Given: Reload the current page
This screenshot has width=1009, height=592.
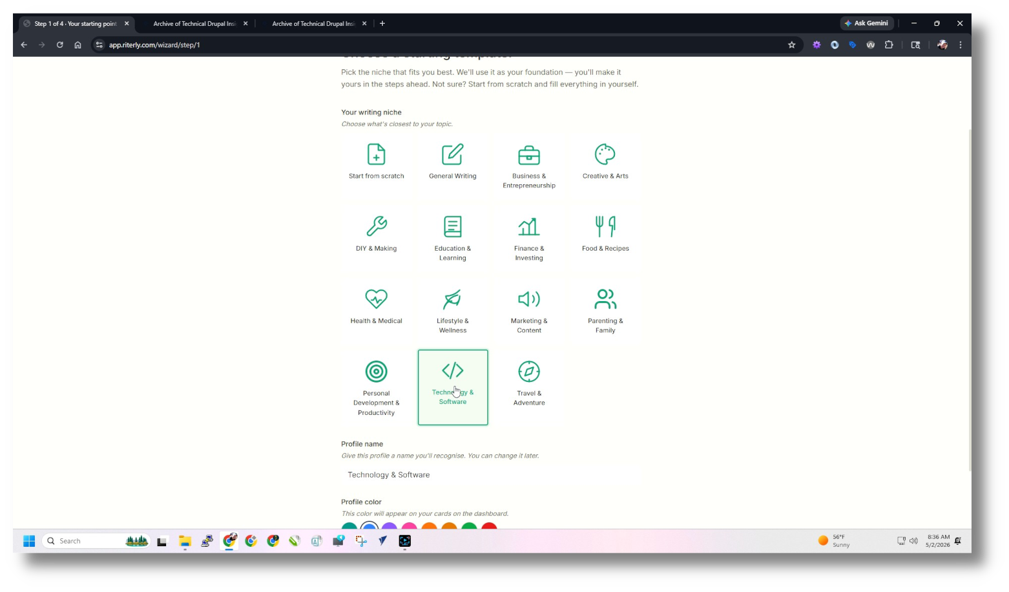Looking at the screenshot, I should pos(59,45).
